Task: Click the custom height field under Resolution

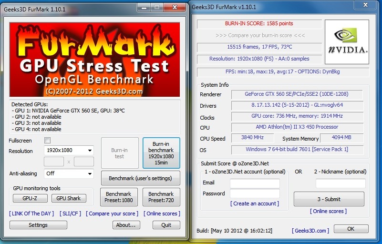Action: [84, 162]
